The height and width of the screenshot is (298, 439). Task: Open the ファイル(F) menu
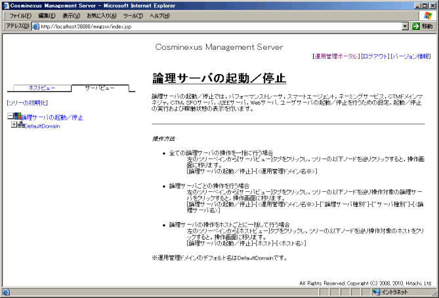coord(20,15)
